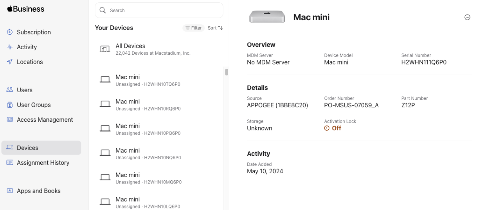Open the Filter options
This screenshot has height=210, width=486.
pyautogui.click(x=193, y=28)
